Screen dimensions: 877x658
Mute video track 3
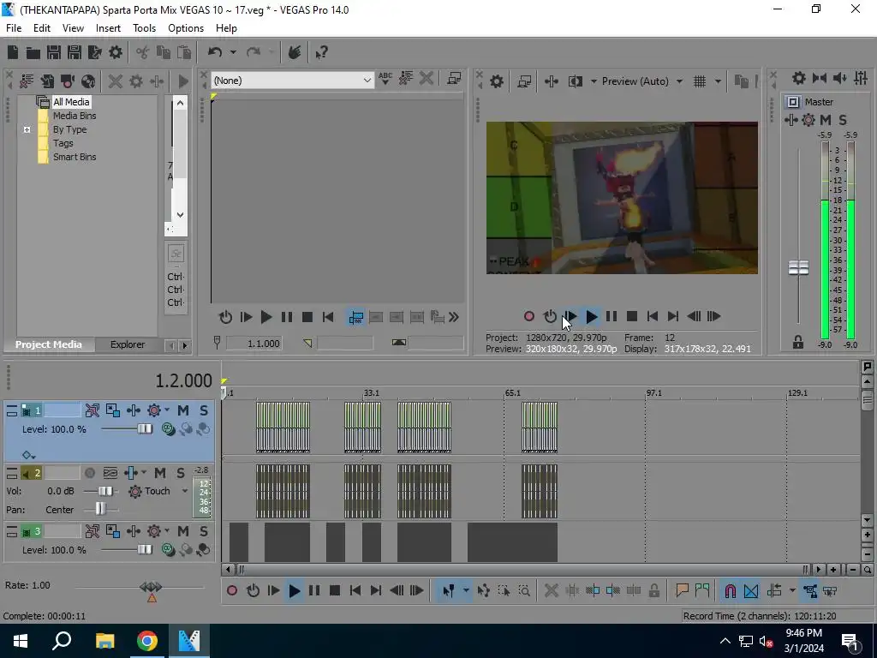pos(183,531)
